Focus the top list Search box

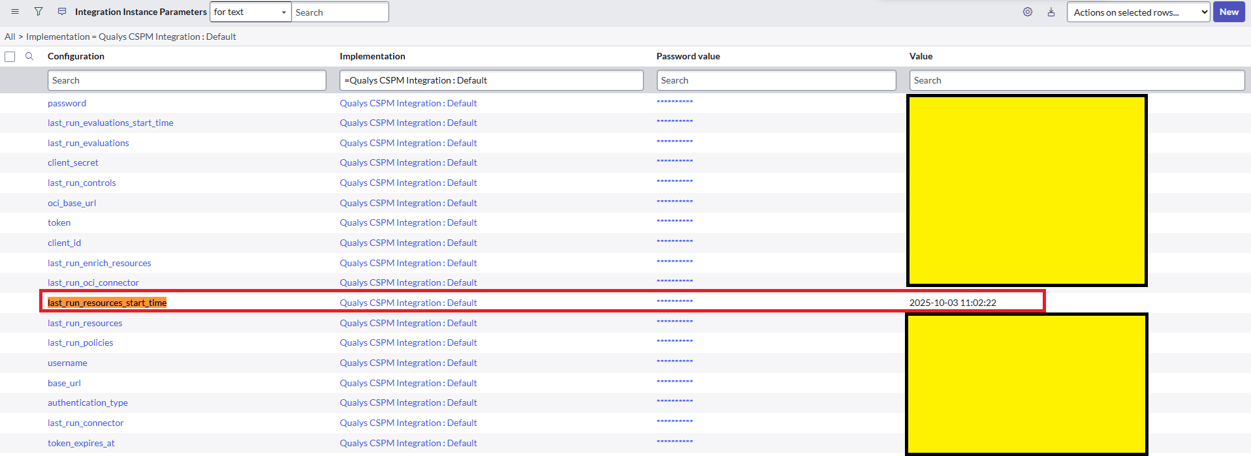pyautogui.click(x=340, y=12)
